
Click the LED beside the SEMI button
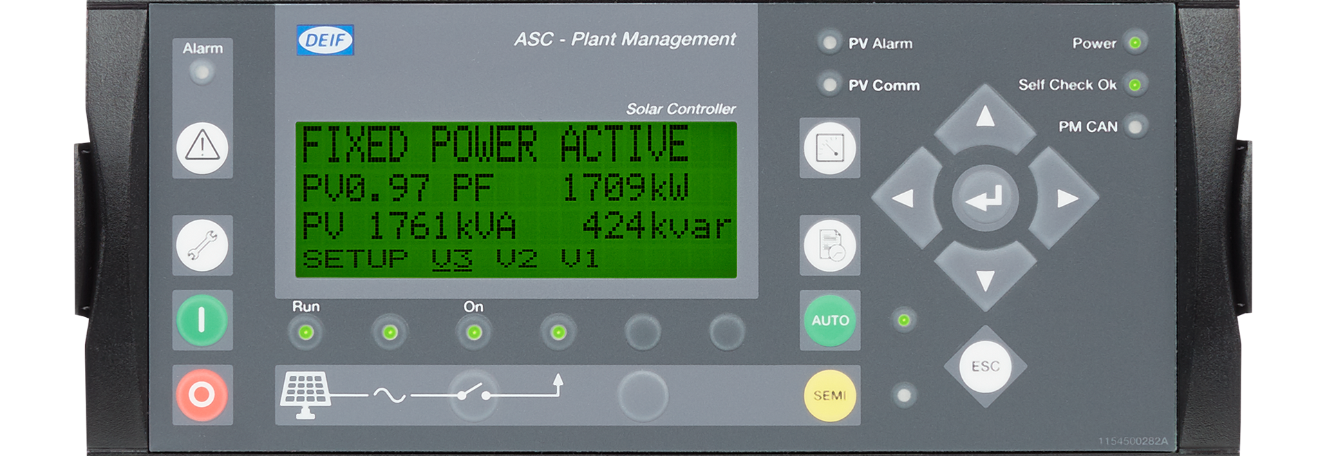coord(904,395)
